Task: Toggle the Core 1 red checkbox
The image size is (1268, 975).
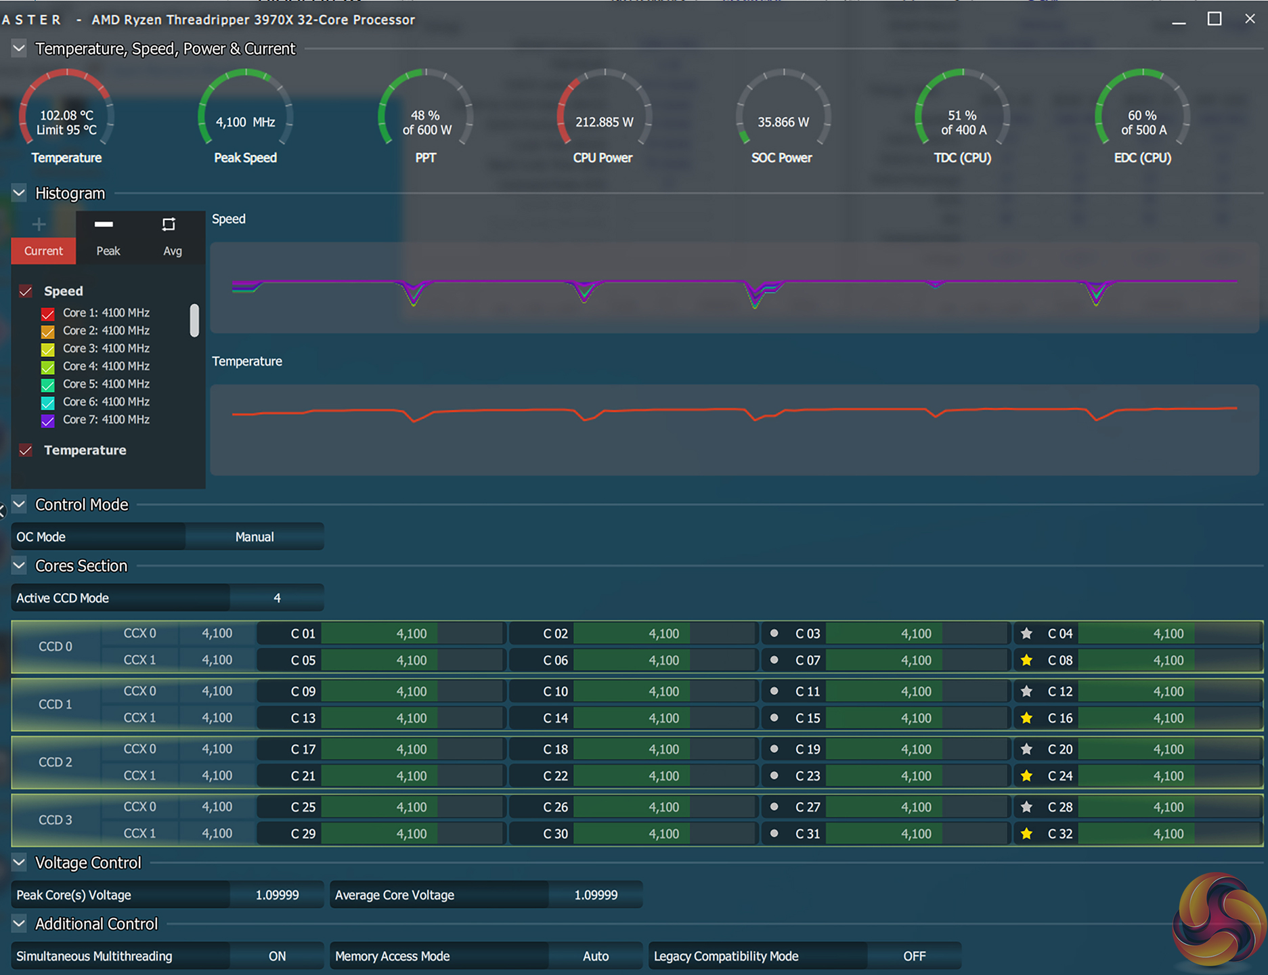Action: (47, 313)
